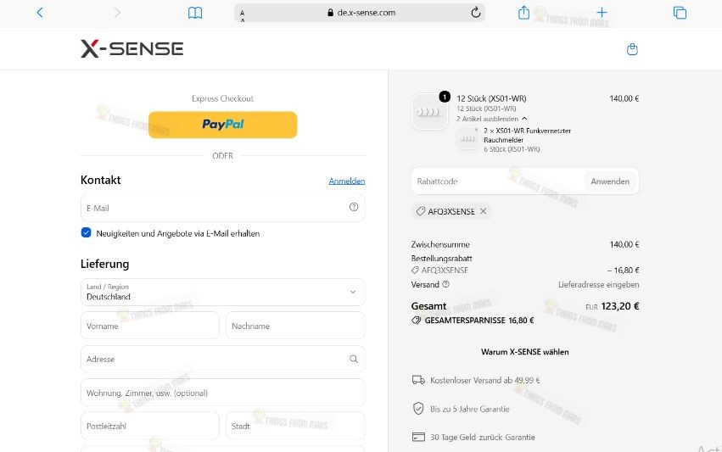Open the Safari bookmarks book icon
Screen dimensions: 722x452
[x=195, y=13]
